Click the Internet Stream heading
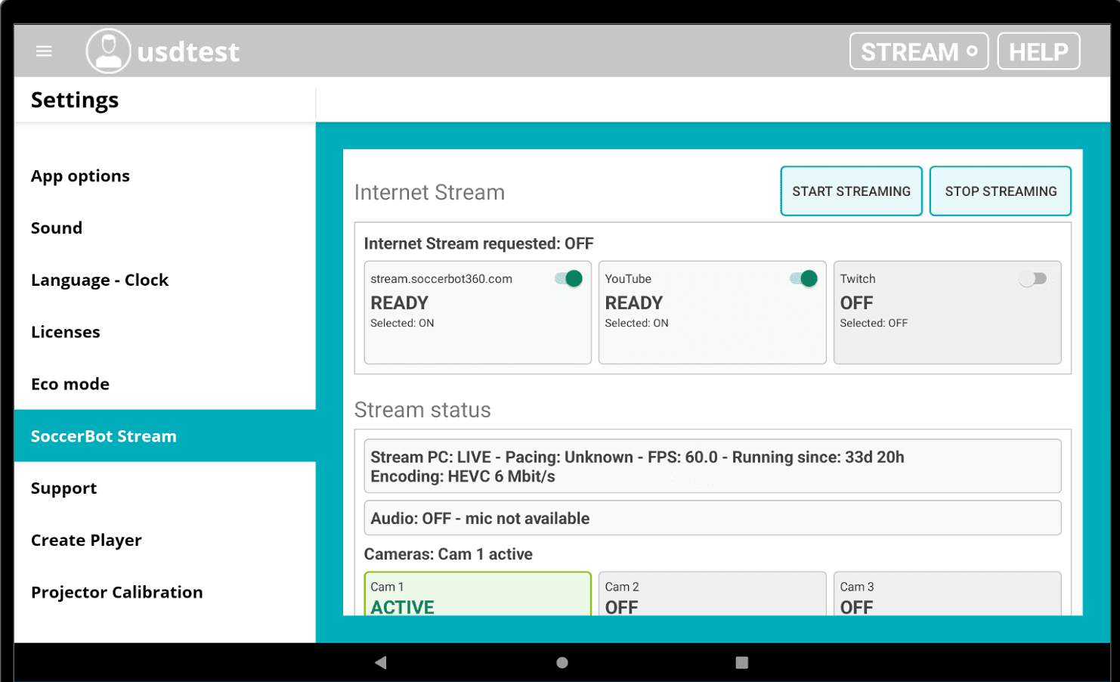1120x682 pixels. pyautogui.click(x=429, y=192)
